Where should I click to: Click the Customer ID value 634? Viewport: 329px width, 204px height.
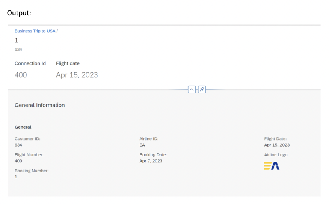[18, 145]
